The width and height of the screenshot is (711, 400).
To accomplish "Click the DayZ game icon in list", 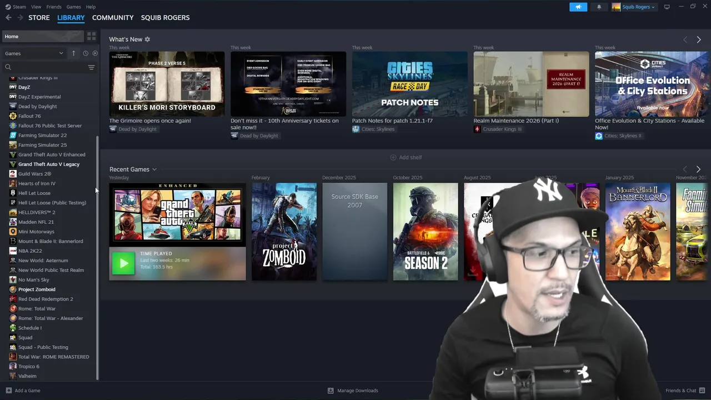I will [13, 87].
